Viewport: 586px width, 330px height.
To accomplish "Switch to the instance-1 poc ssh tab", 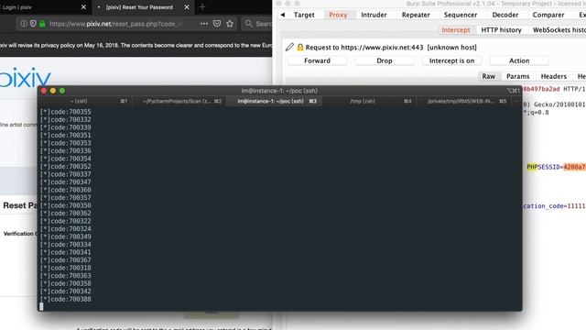I will click(273, 101).
